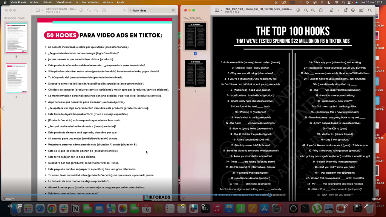Select the highlight pen tool in TOP 100 Hooks window
386x217 pixels.
pos(331,10)
